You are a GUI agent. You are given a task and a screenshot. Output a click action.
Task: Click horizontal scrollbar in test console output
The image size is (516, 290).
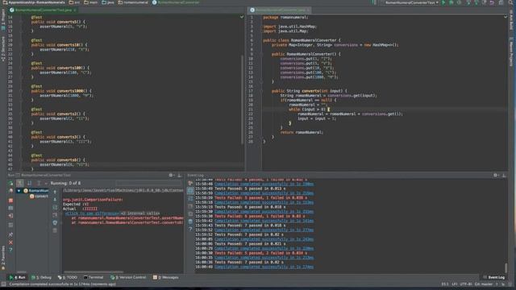click(94, 272)
